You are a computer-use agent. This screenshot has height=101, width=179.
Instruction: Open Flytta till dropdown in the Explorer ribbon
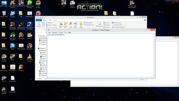point(61,25)
